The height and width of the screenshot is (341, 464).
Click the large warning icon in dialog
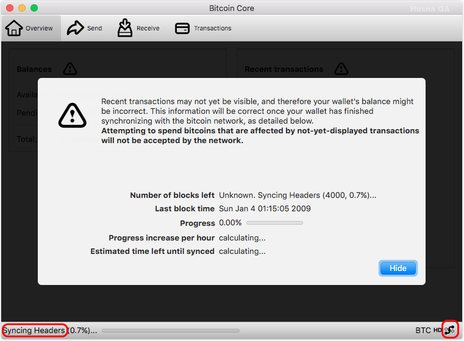72,116
